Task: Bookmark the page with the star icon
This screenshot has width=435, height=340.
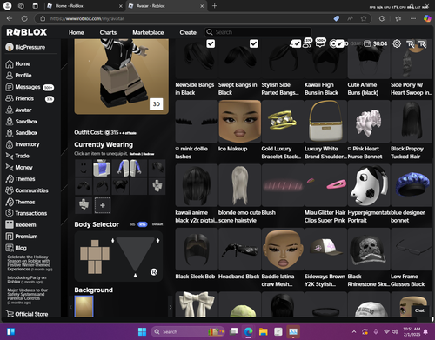Action: (x=364, y=18)
